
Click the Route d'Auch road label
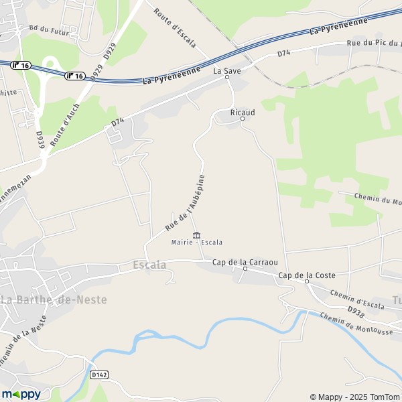(x=64, y=125)
